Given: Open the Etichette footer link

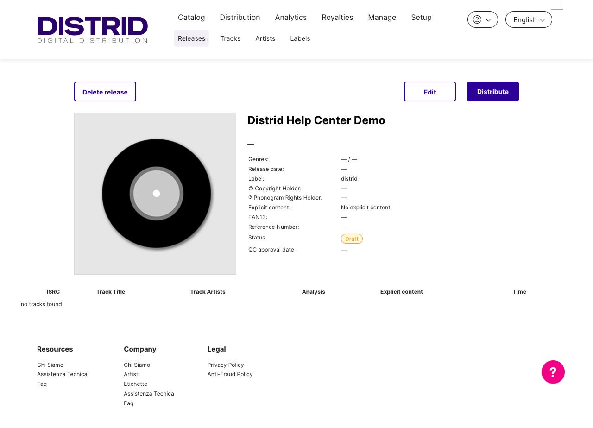Looking at the screenshot, I should [x=135, y=384].
